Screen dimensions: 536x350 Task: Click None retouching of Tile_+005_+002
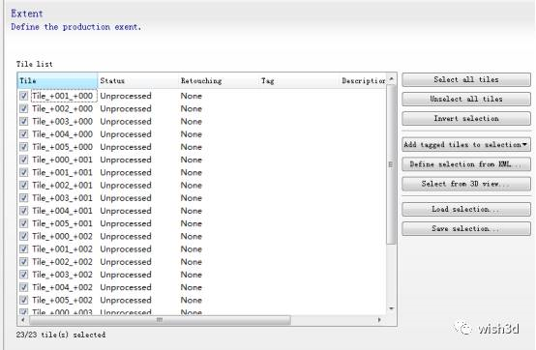click(192, 300)
